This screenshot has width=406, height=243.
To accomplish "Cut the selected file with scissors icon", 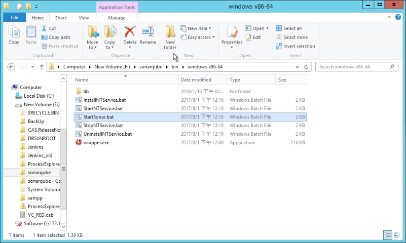I will [x=49, y=28].
